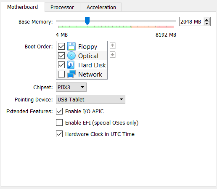
Task: Switch to the Processor tab
Action: pos(62,8)
